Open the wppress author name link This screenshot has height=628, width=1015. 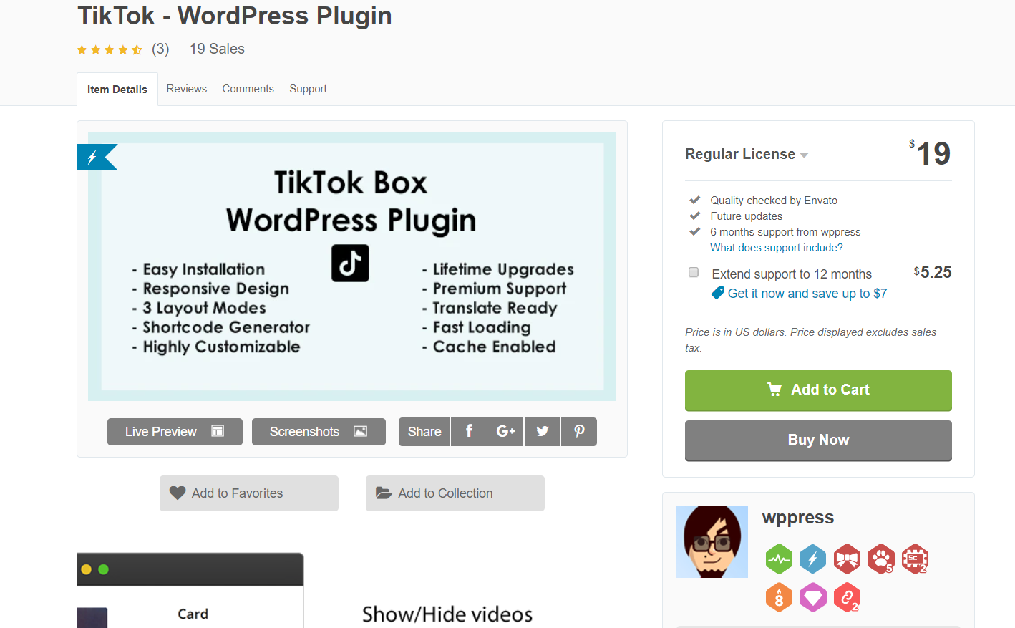tap(798, 518)
